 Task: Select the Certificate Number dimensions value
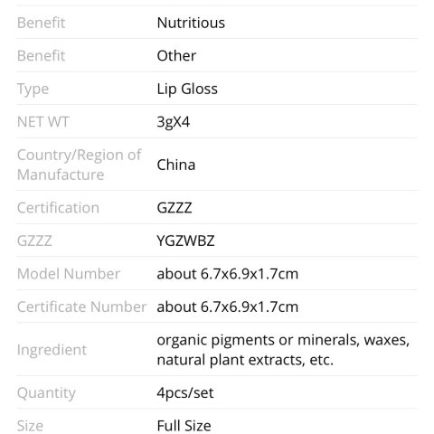228,307
